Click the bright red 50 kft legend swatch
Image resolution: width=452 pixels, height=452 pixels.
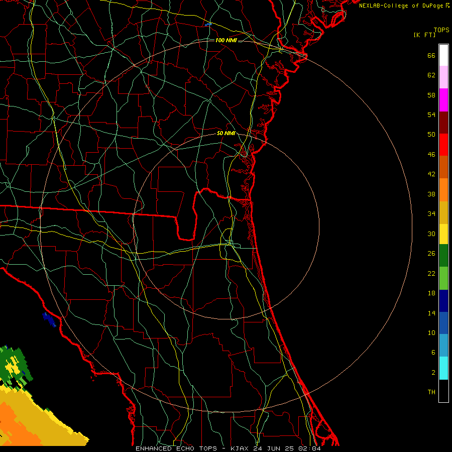(x=443, y=145)
